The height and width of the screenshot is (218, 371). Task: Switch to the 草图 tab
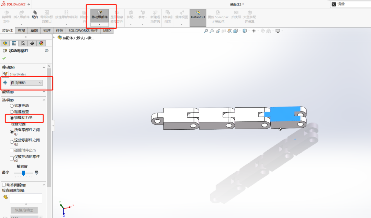34,31
